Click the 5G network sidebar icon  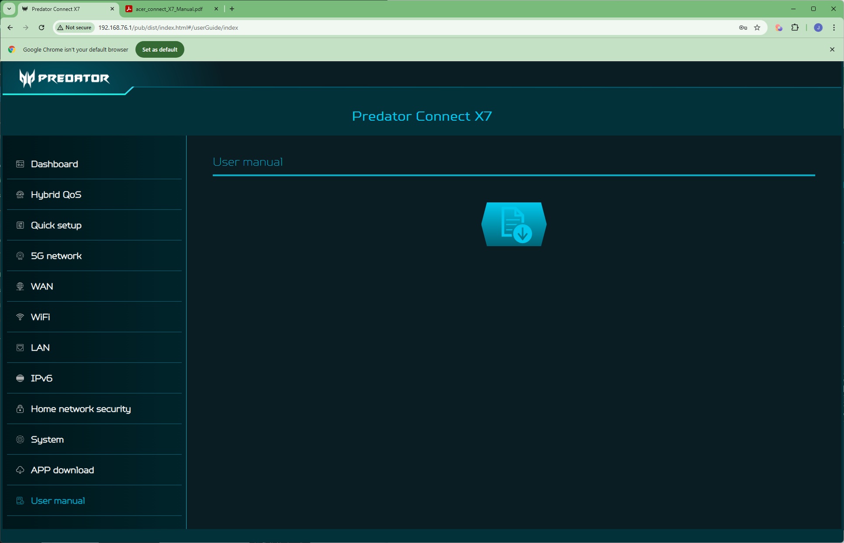20,256
